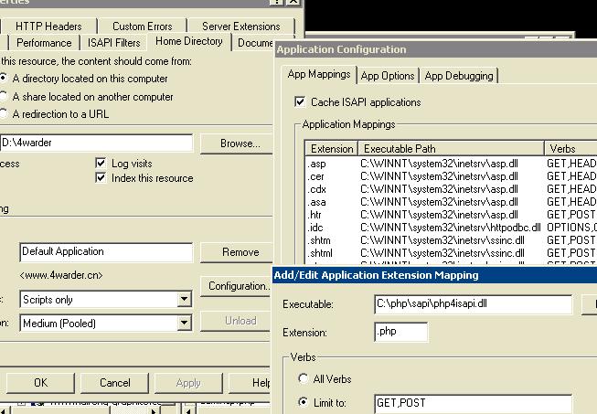This screenshot has height=414, width=597.
Task: Select the .cdx mapping row
Action: 451,189
